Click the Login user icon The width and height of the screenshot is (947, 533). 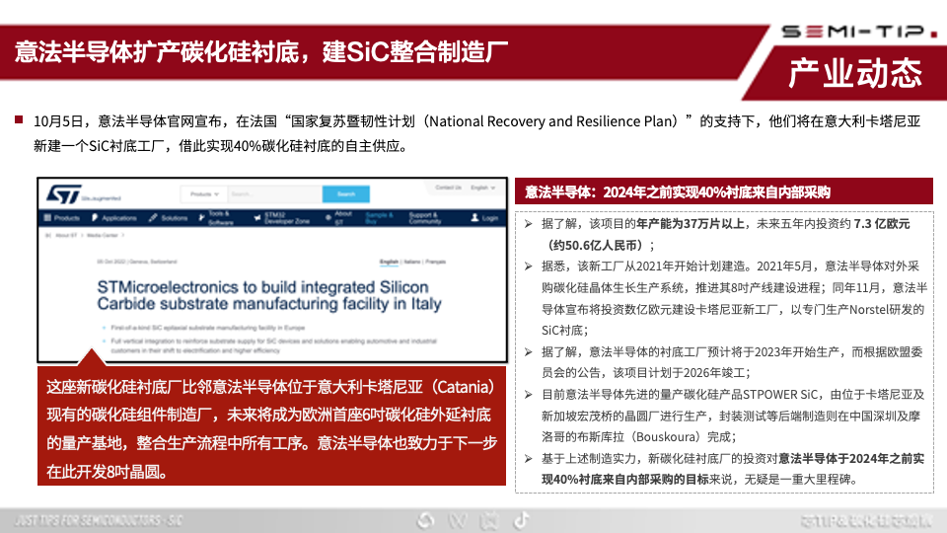tap(474, 217)
